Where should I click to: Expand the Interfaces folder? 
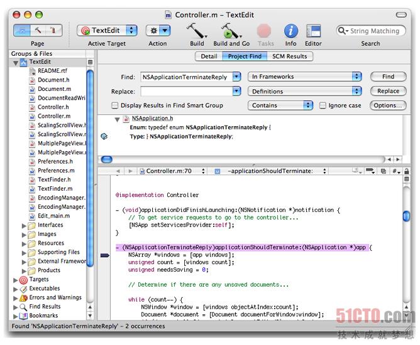pos(24,226)
